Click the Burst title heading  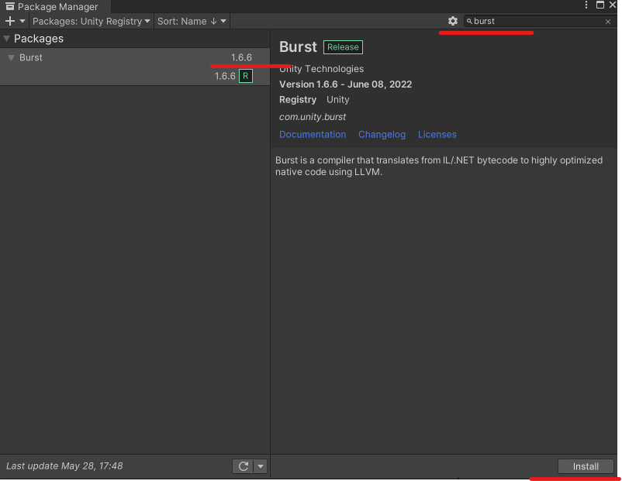[x=299, y=46]
